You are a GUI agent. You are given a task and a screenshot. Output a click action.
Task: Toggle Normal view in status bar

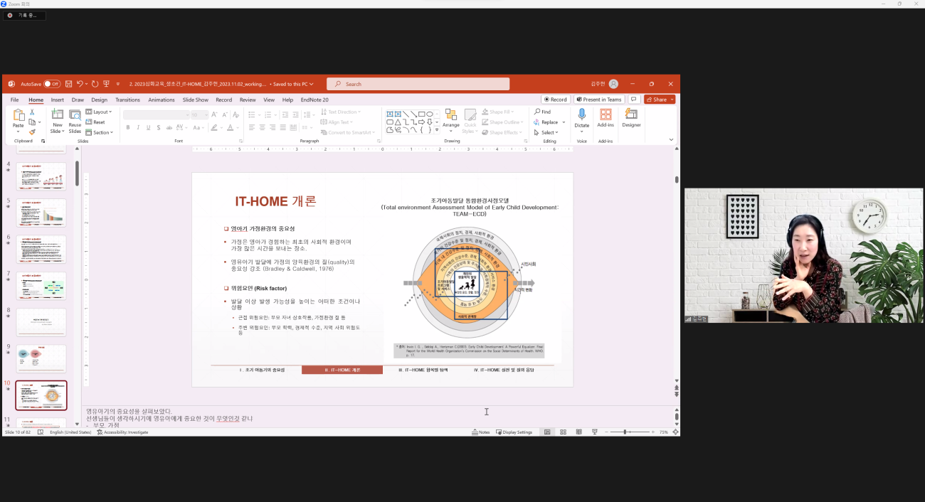[x=546, y=432]
